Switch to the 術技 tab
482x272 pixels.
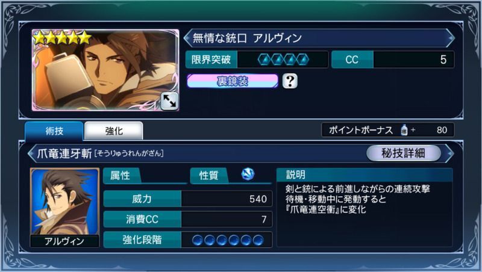coord(54,131)
